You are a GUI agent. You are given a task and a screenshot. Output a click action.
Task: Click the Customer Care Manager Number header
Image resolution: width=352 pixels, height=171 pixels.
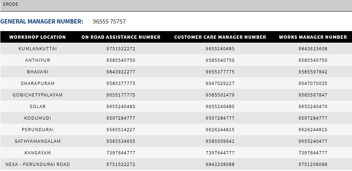[x=220, y=37]
